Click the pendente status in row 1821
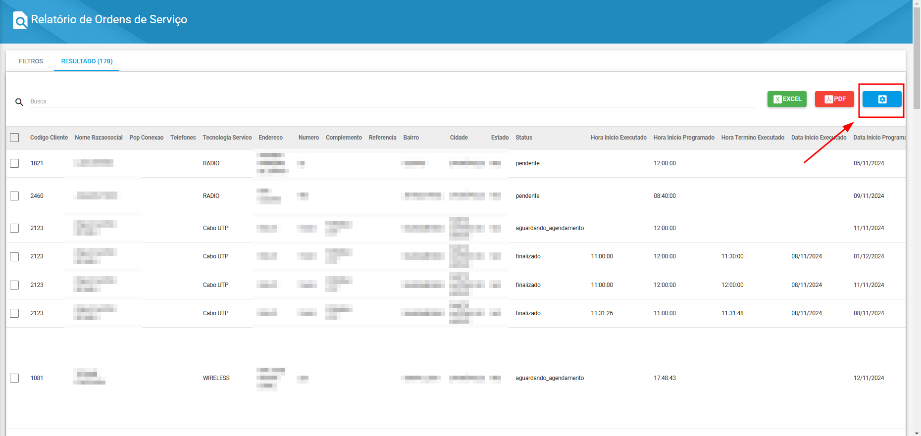Image resolution: width=921 pixels, height=436 pixels. click(x=527, y=163)
